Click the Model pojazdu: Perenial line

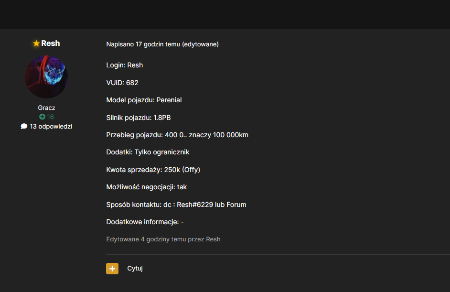(x=144, y=100)
